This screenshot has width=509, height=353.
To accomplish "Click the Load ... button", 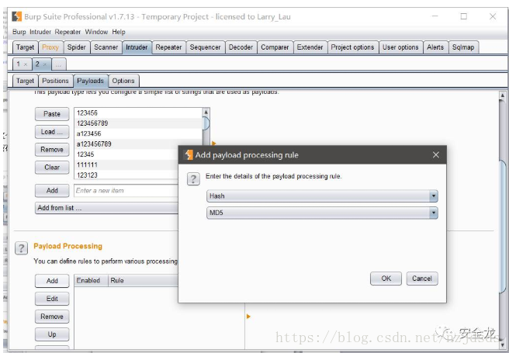I will point(52,132).
